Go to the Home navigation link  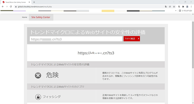coord(25,17)
